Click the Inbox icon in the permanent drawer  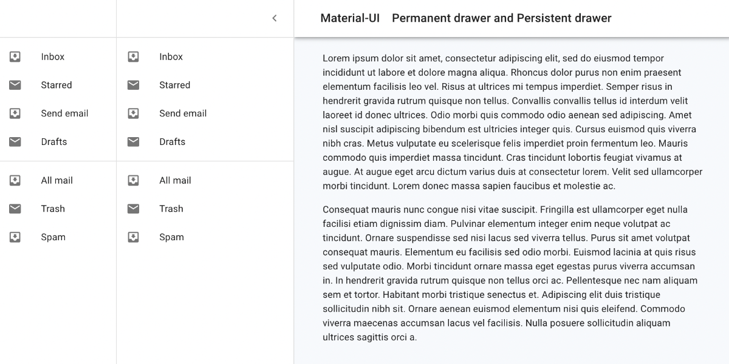point(15,56)
